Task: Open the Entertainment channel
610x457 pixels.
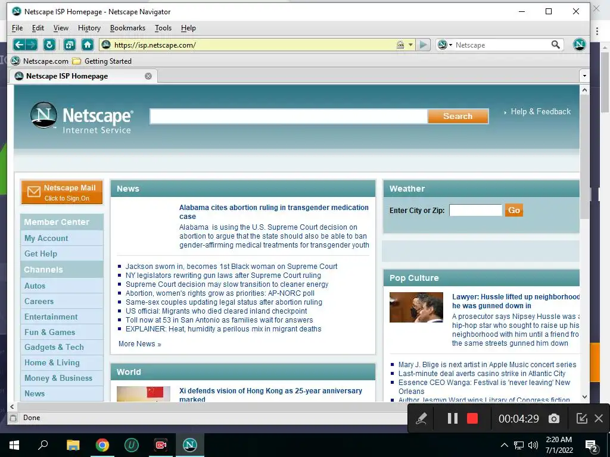Action: pyautogui.click(x=51, y=317)
